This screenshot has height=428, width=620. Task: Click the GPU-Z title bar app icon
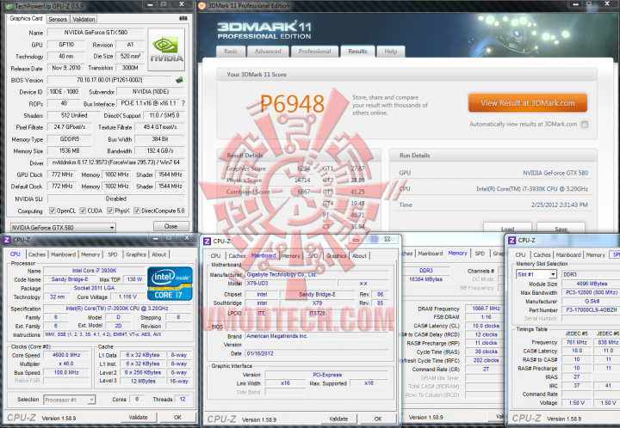(9, 5)
